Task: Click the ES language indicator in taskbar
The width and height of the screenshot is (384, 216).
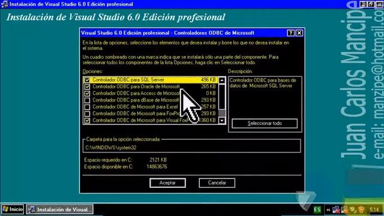Action: tap(317, 209)
